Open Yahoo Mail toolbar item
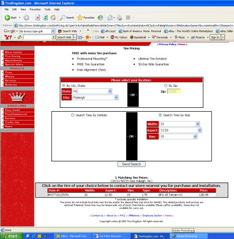 (x=100, y=37)
